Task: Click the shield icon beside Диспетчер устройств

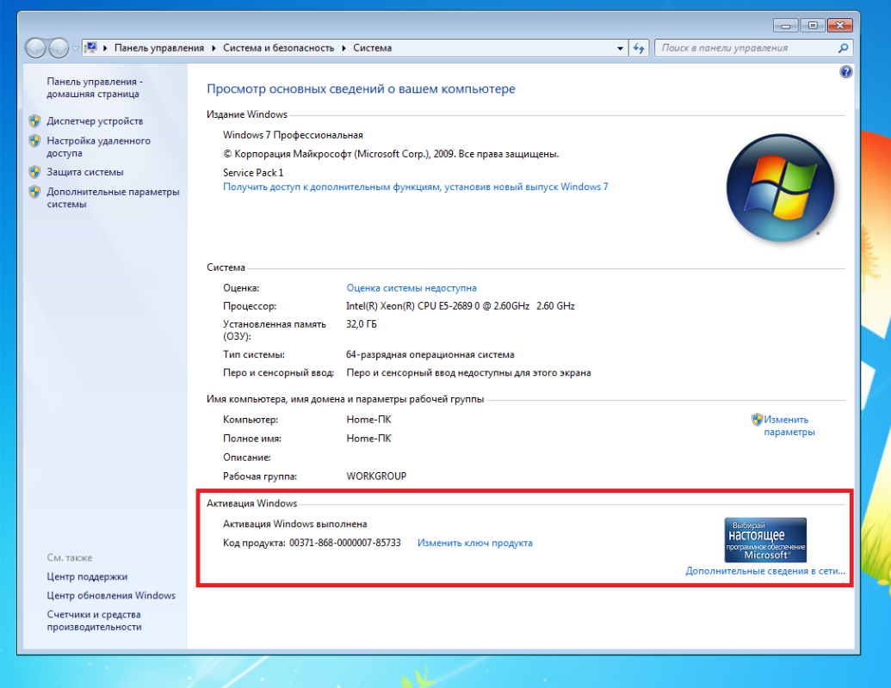Action: pyautogui.click(x=34, y=121)
